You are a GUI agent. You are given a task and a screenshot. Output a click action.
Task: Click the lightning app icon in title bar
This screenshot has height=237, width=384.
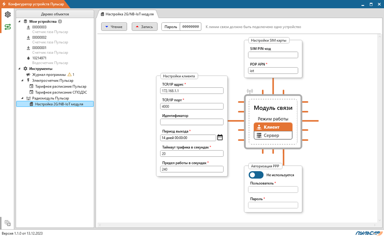tap(4, 4)
